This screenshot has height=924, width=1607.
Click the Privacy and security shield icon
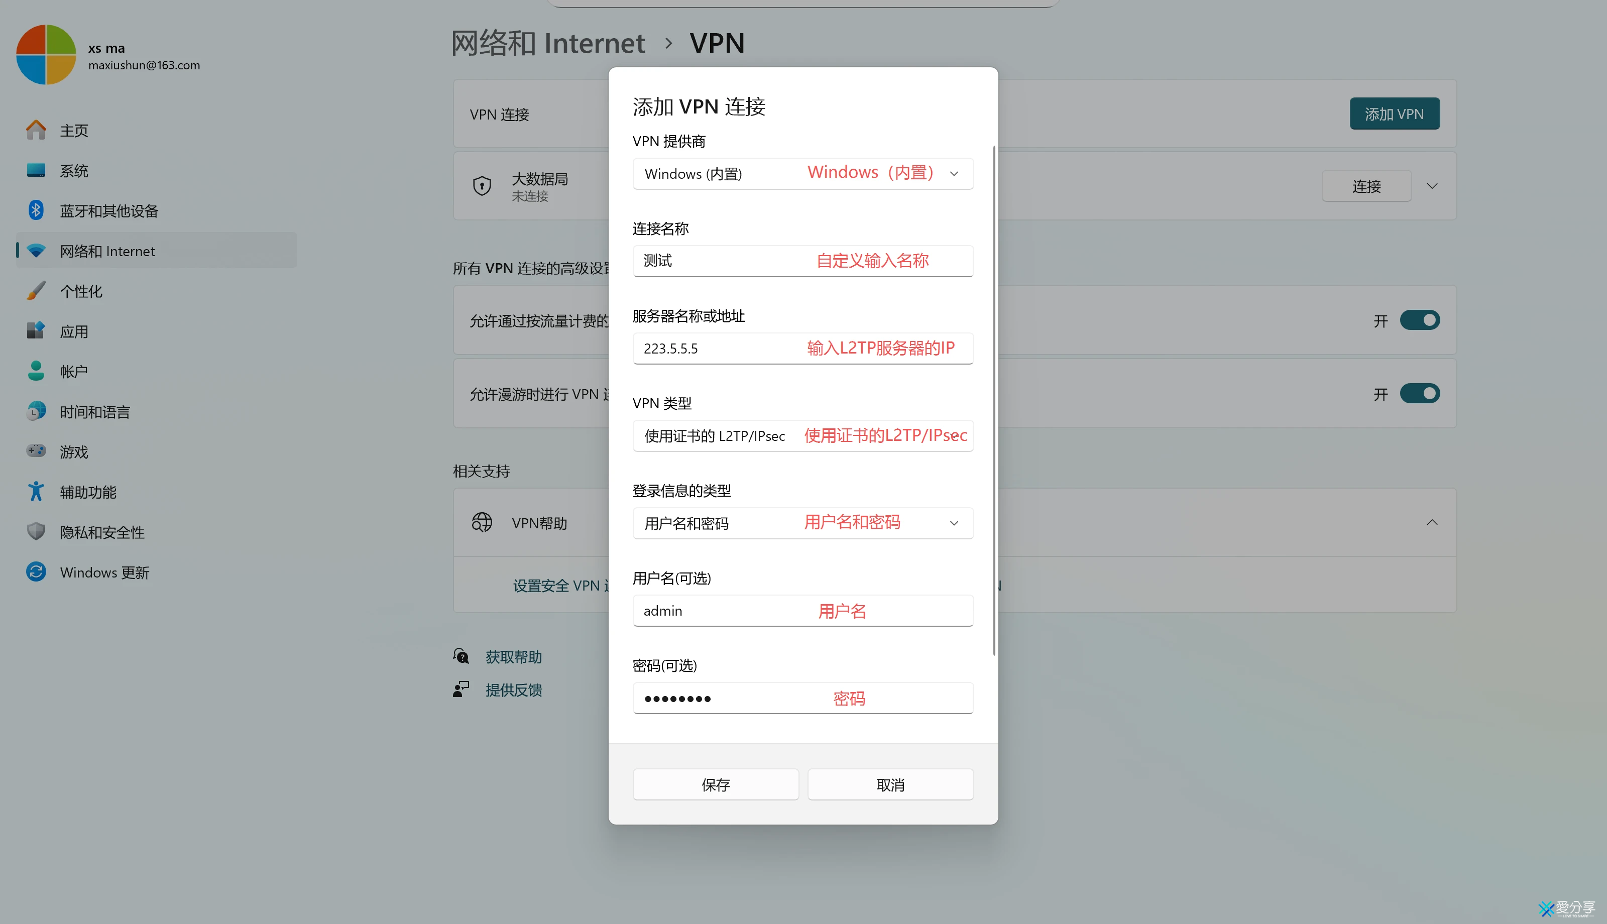36,532
